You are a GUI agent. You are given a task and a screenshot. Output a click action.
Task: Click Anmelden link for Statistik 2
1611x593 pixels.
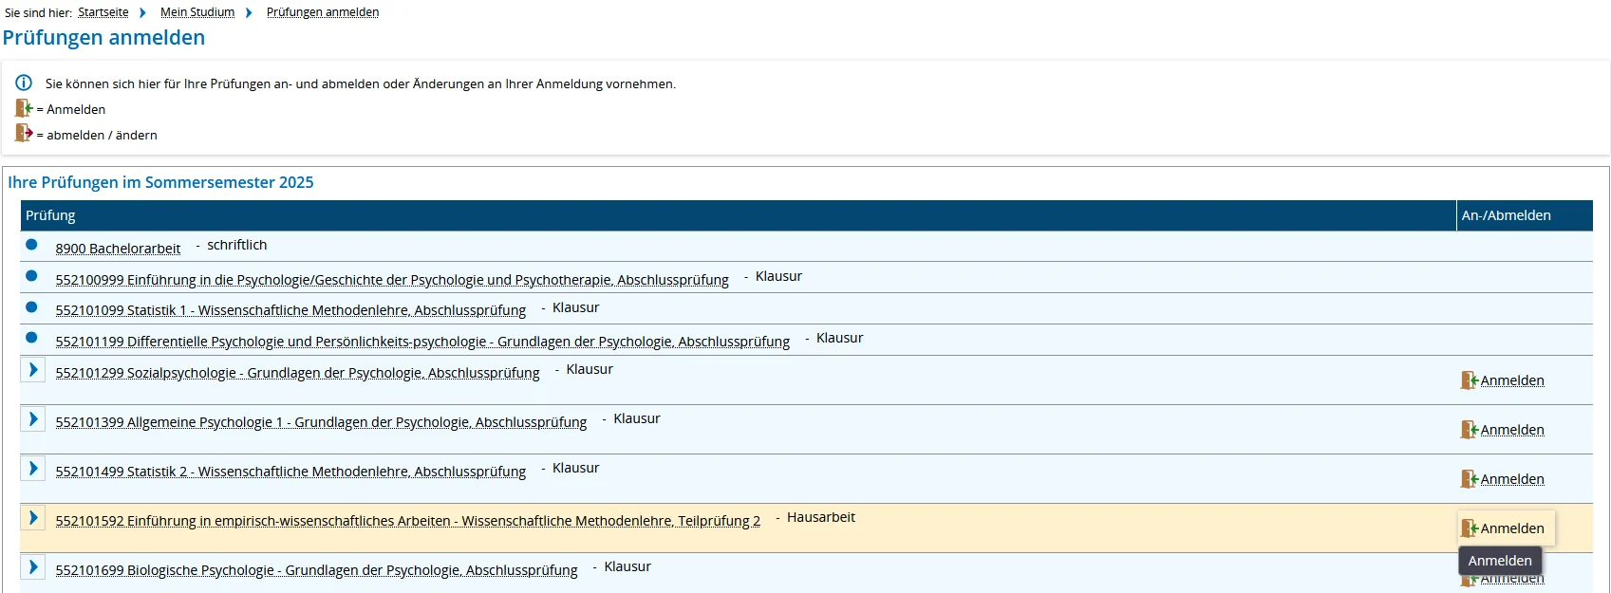point(1511,479)
